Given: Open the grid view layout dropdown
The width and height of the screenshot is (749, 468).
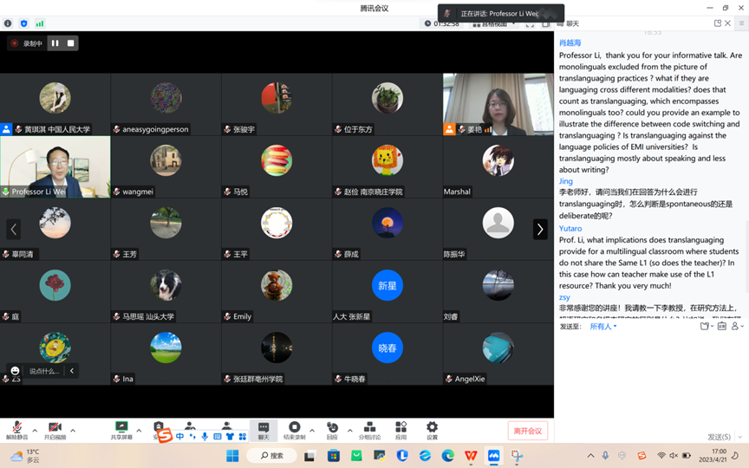Looking at the screenshot, I should [x=493, y=23].
